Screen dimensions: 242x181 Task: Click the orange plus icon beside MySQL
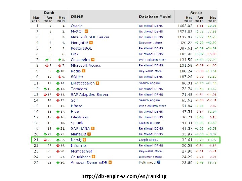[x=86, y=31]
